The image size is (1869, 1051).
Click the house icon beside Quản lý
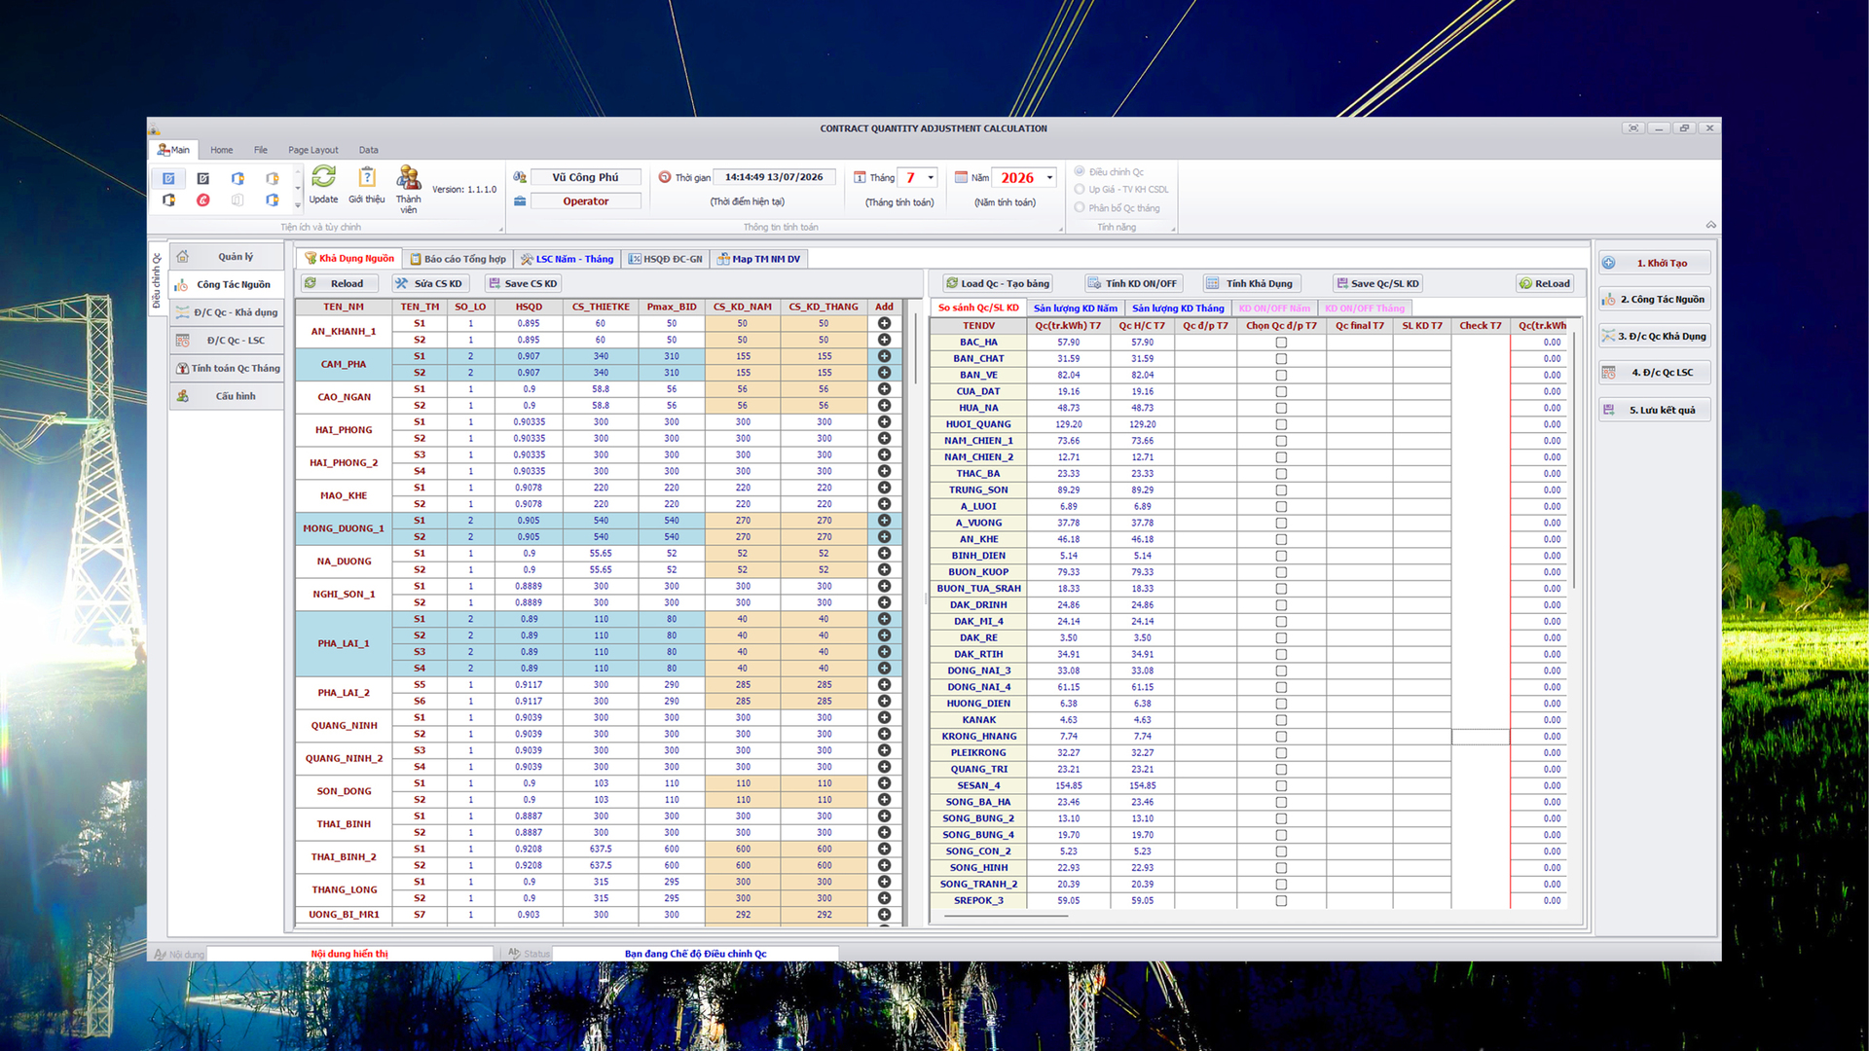pos(183,257)
